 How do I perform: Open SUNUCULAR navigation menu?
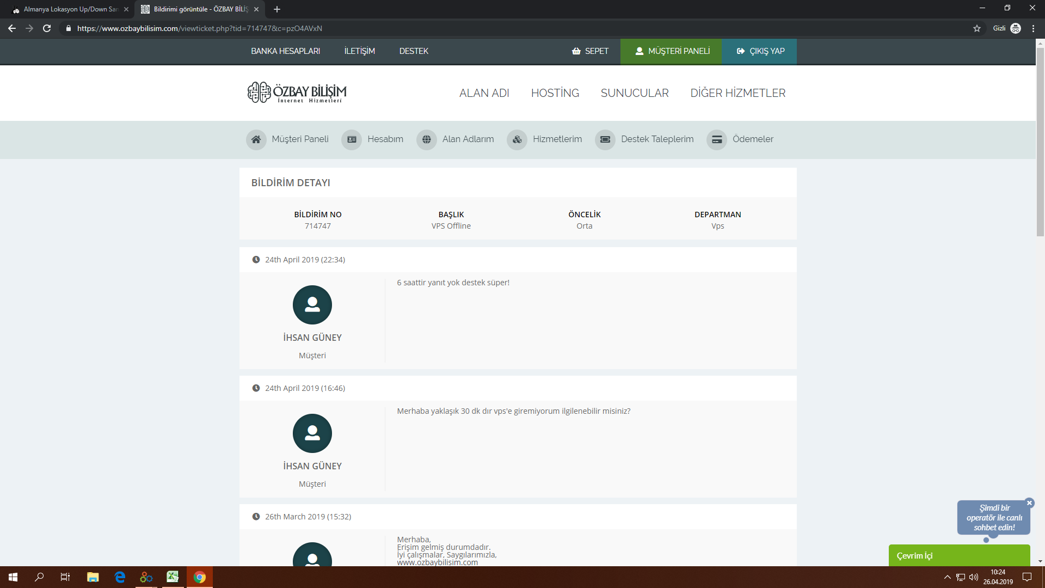click(x=635, y=93)
